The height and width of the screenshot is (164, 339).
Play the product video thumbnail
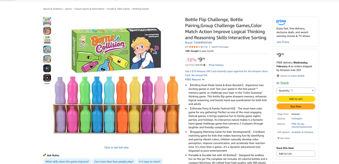pos(47,78)
